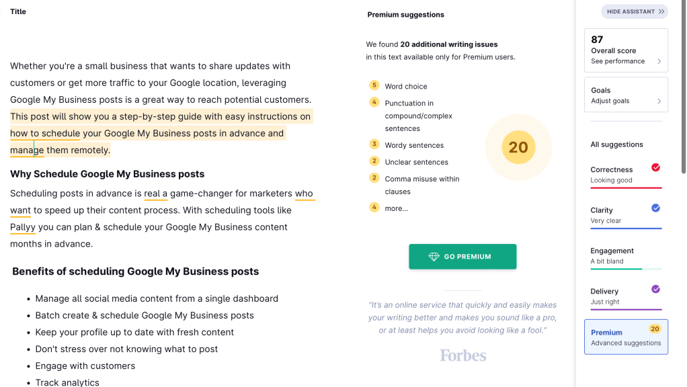Click the underlined word Pallyy
This screenshot has width=687, height=387.
[x=23, y=227]
